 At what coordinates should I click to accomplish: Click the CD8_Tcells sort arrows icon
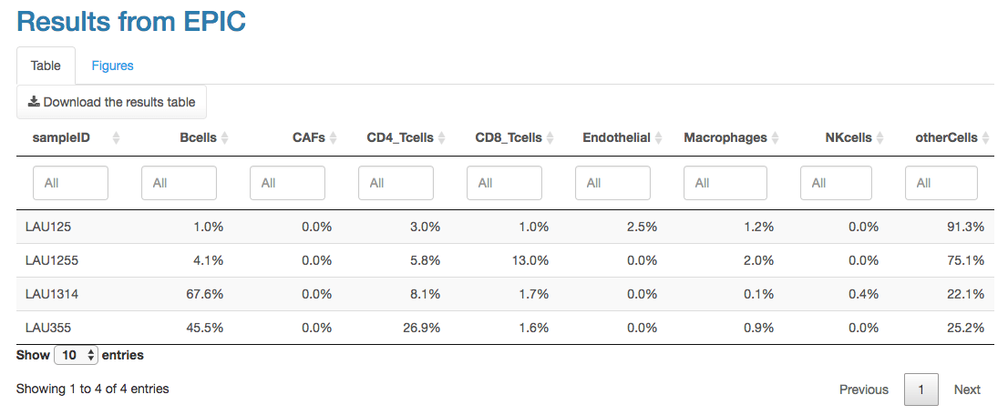pos(550,138)
